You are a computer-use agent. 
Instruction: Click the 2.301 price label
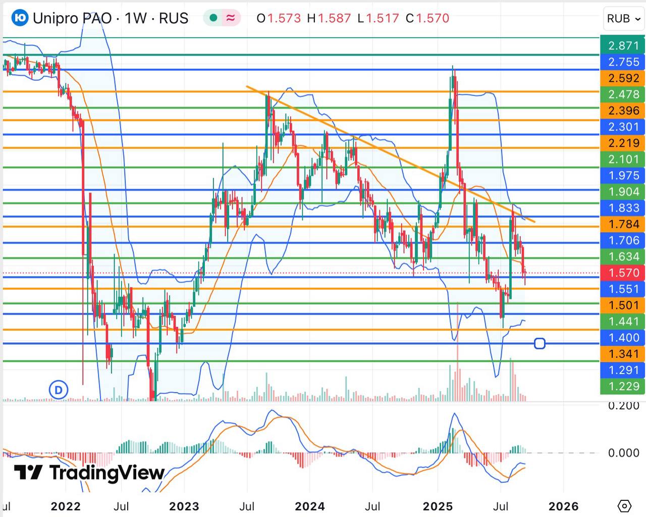[x=623, y=126]
